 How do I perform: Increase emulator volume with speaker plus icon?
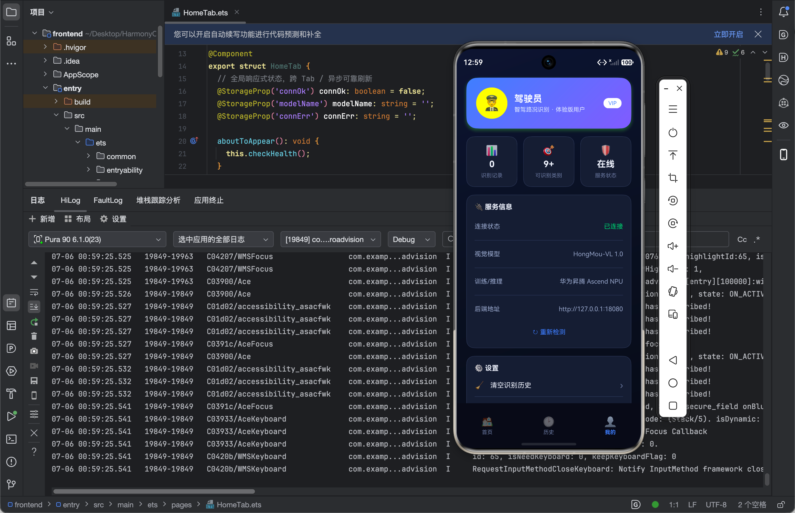pos(673,246)
